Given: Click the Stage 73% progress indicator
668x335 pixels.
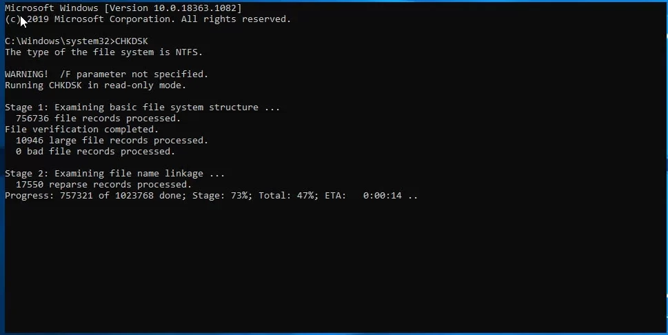Looking at the screenshot, I should click(222, 196).
